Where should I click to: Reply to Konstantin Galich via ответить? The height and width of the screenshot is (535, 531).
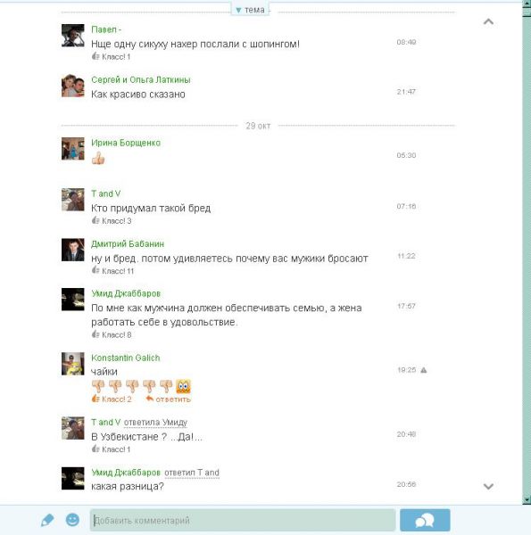click(169, 399)
